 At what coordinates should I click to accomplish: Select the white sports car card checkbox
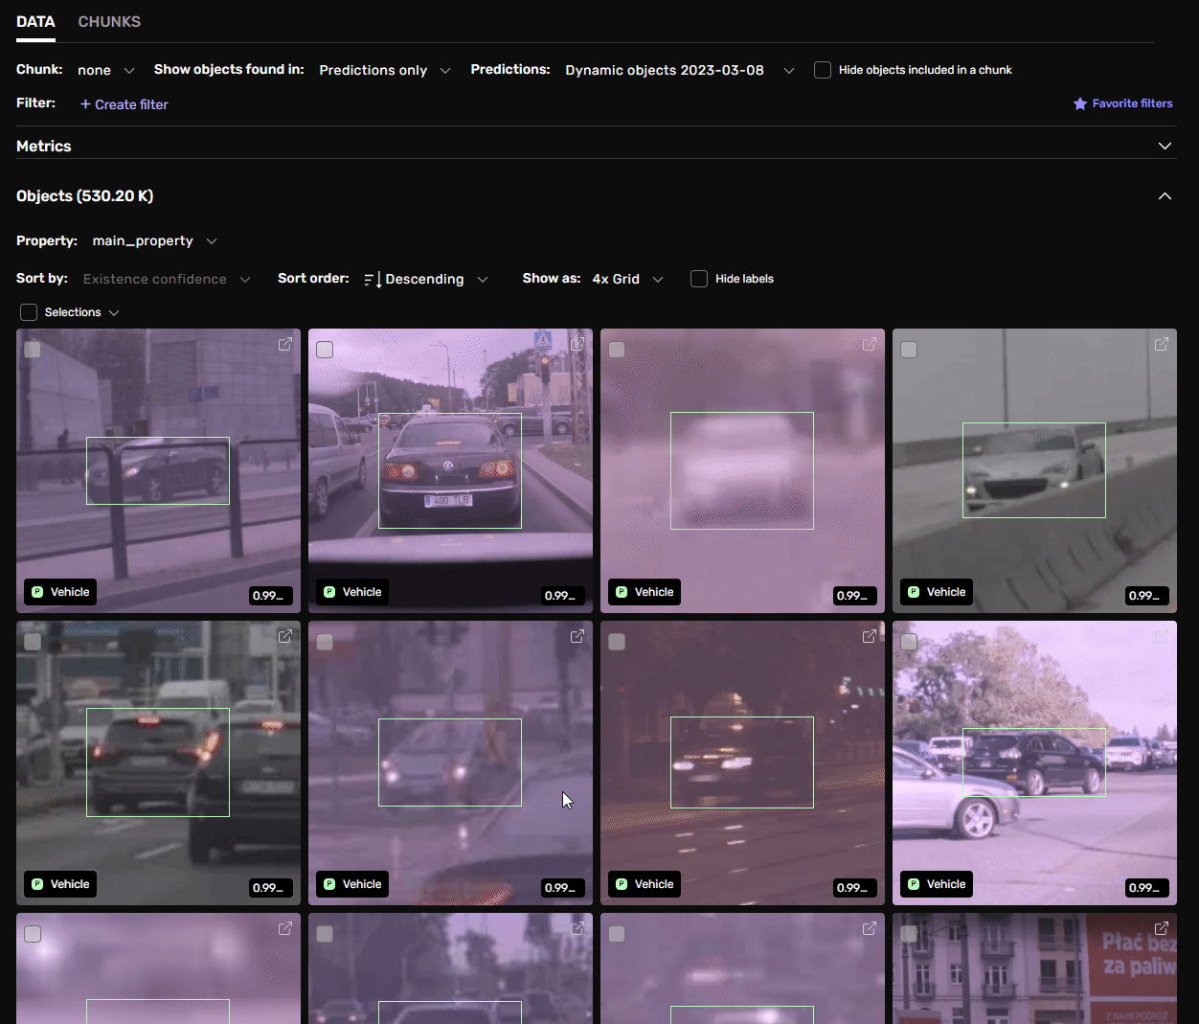pos(909,350)
